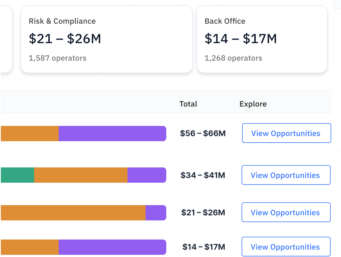Select the green bar segment in the $34–$41M row
341x257 pixels.
pyautogui.click(x=17, y=175)
